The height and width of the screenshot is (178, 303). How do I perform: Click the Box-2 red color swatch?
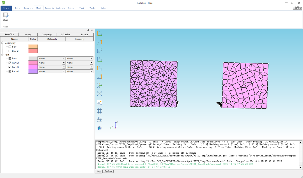[33, 51]
